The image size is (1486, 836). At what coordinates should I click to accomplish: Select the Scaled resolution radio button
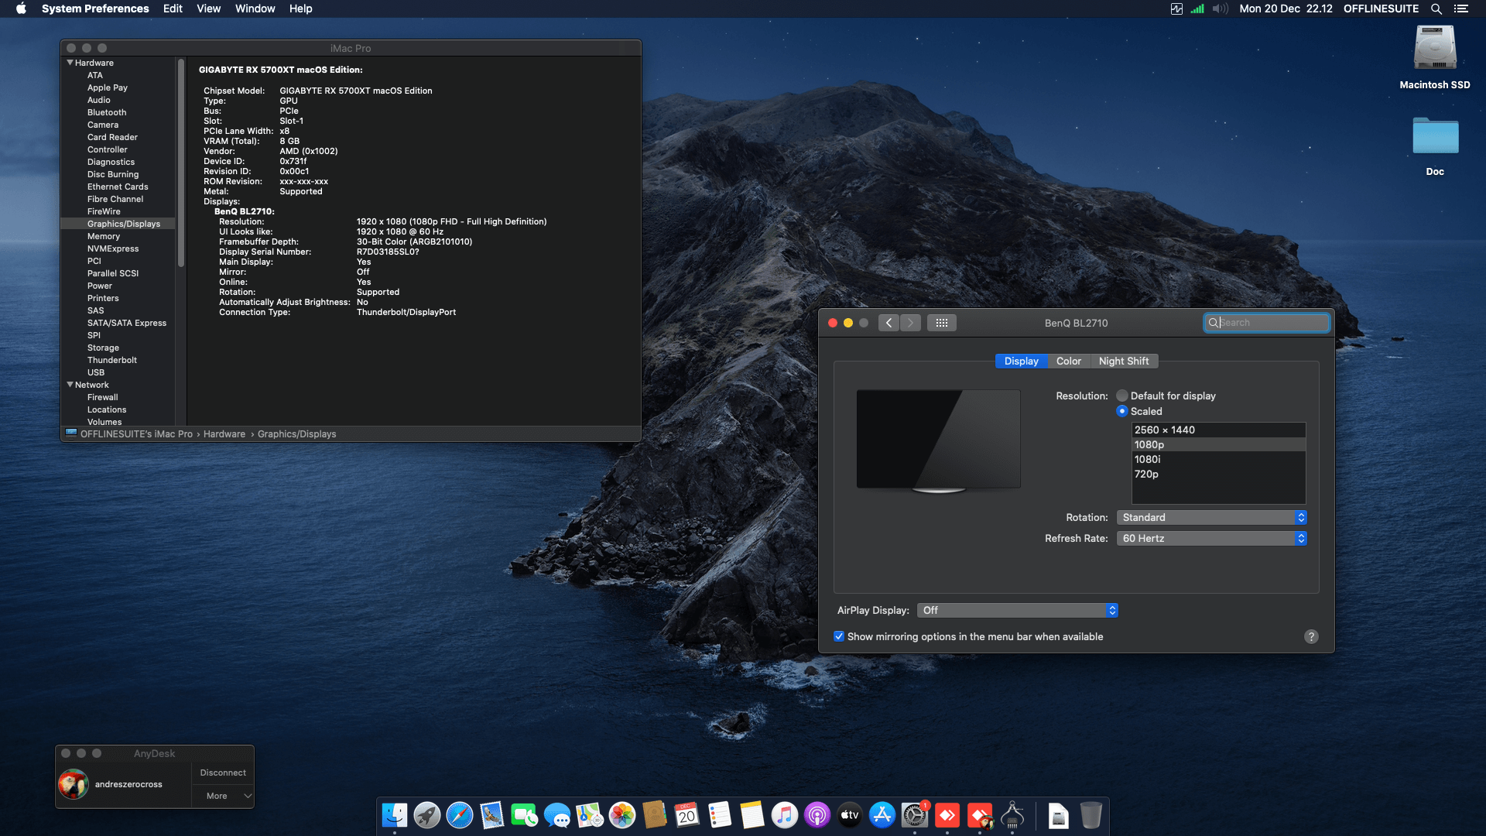click(x=1122, y=411)
